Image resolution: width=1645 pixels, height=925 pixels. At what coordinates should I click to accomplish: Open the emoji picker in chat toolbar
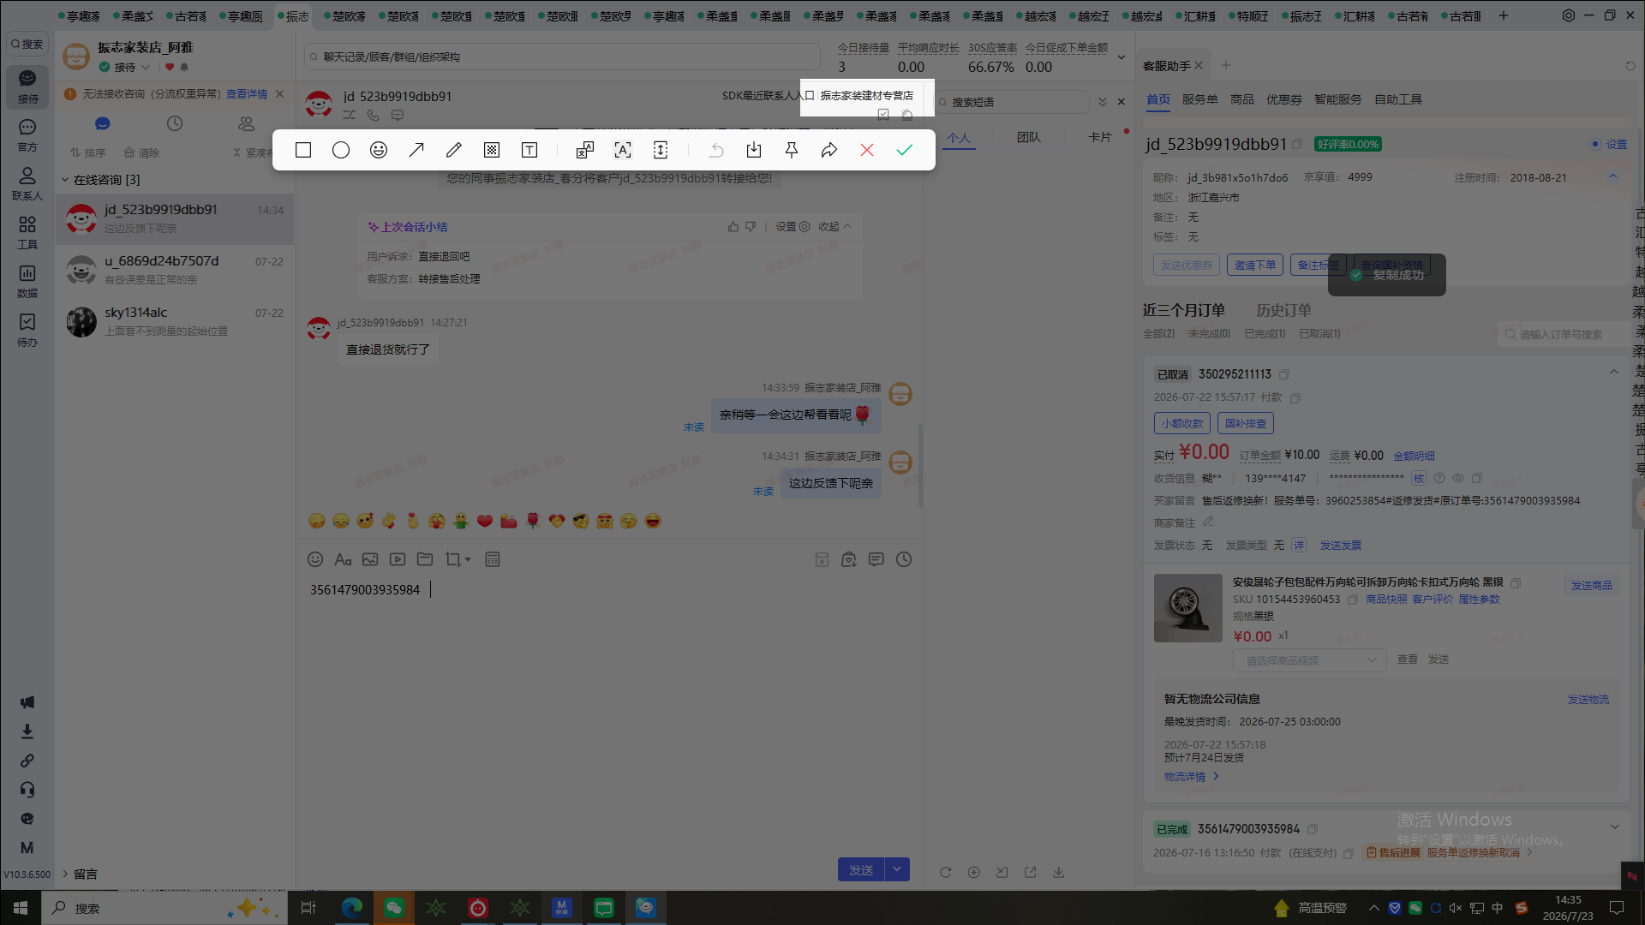315,559
